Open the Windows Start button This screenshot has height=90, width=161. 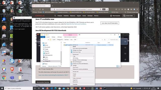2,88
